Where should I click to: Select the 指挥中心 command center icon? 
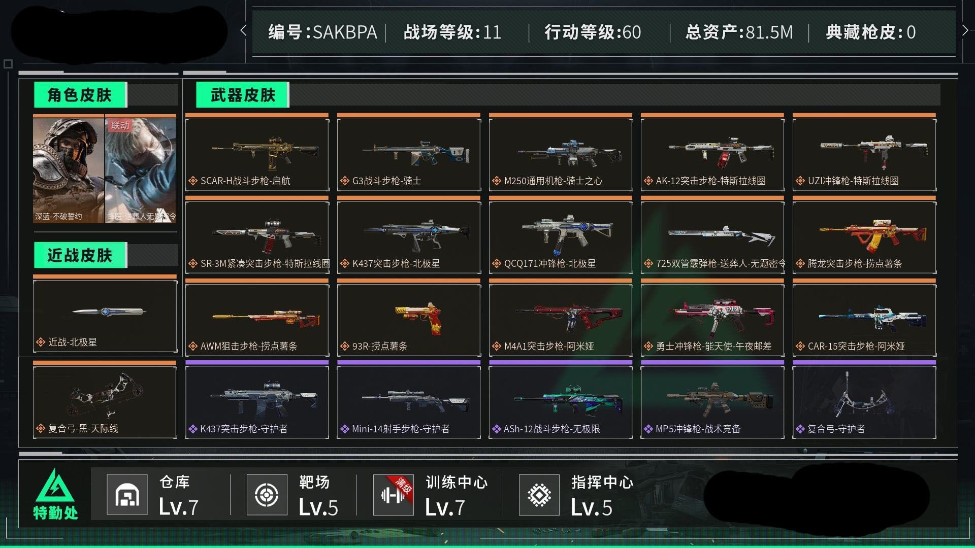pos(539,495)
